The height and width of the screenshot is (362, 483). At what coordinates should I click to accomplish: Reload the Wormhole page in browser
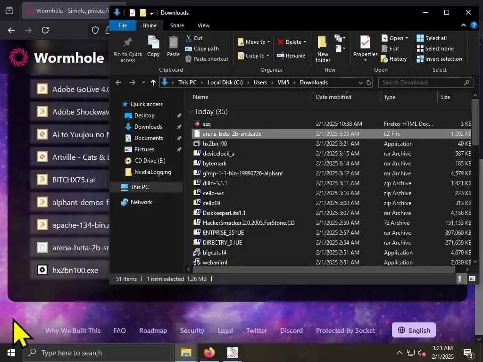(x=45, y=30)
